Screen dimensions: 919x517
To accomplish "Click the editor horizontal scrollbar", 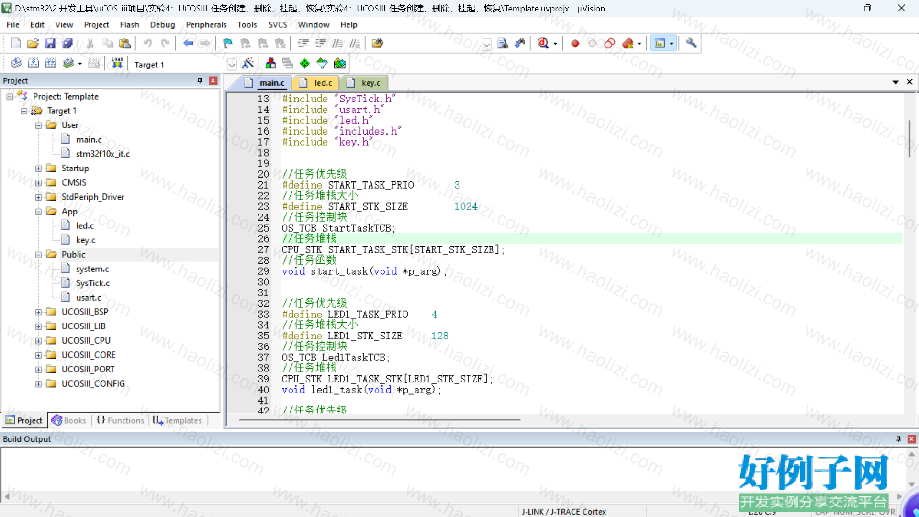I will pos(380,420).
